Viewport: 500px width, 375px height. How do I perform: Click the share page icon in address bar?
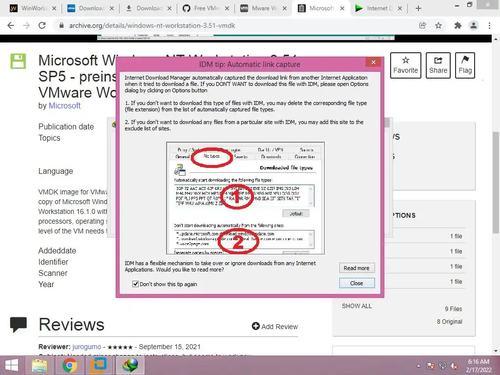coord(422,25)
